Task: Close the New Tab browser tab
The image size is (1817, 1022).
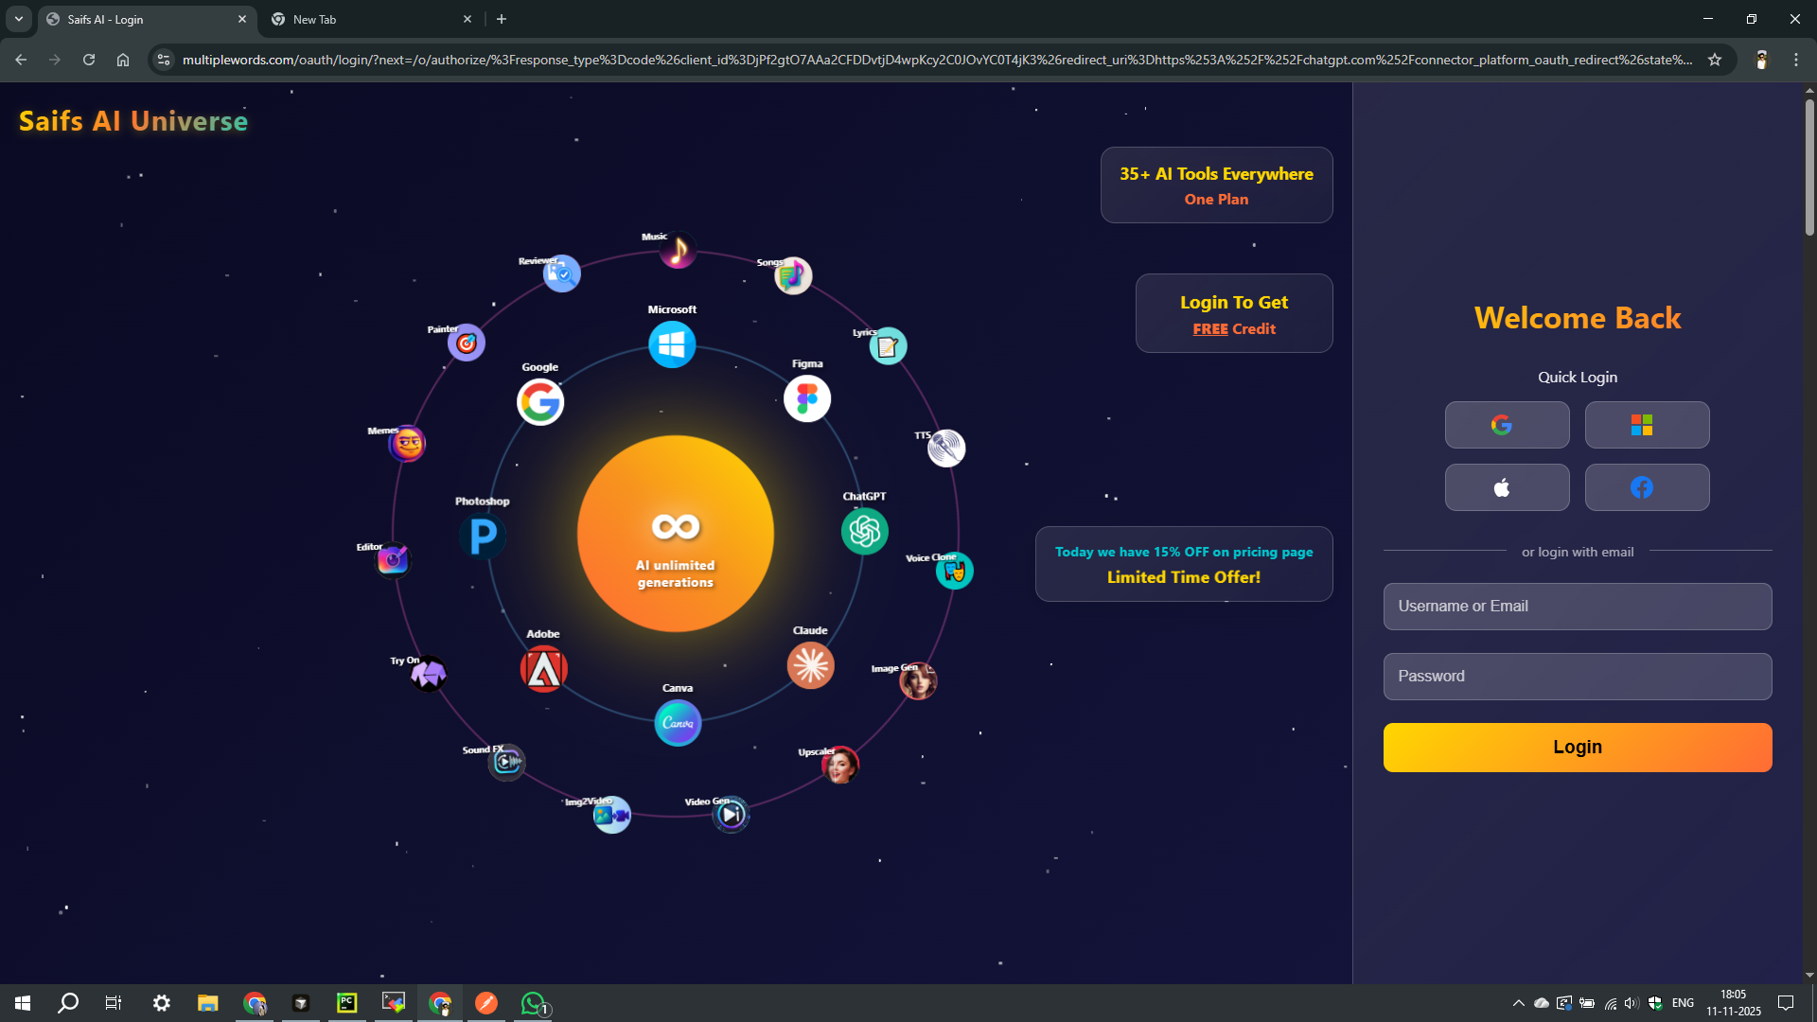Action: click(467, 19)
